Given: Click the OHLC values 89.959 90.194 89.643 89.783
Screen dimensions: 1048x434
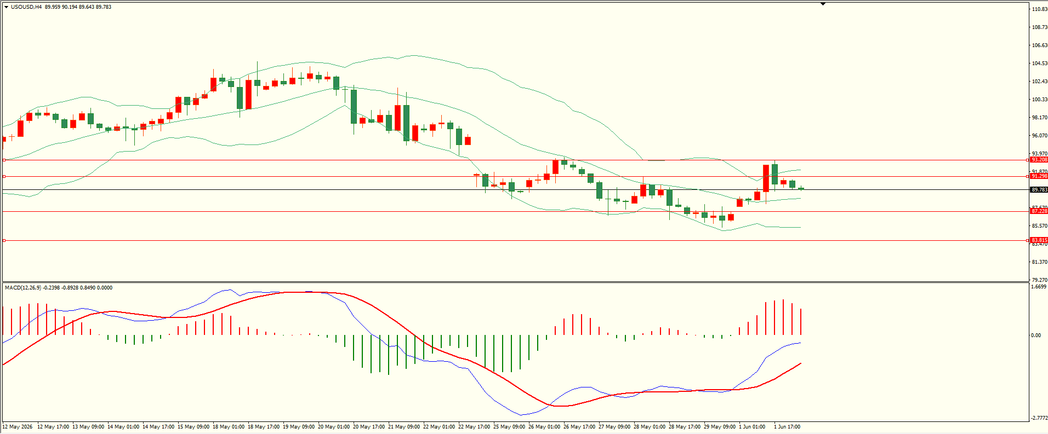Looking at the screenshot, I should [x=78, y=7].
